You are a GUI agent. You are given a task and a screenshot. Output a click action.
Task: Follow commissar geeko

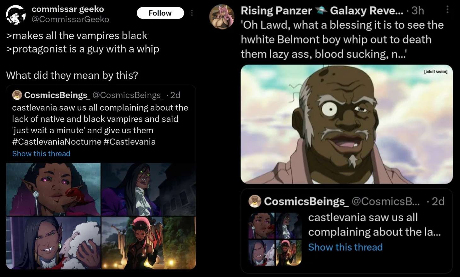click(x=160, y=13)
